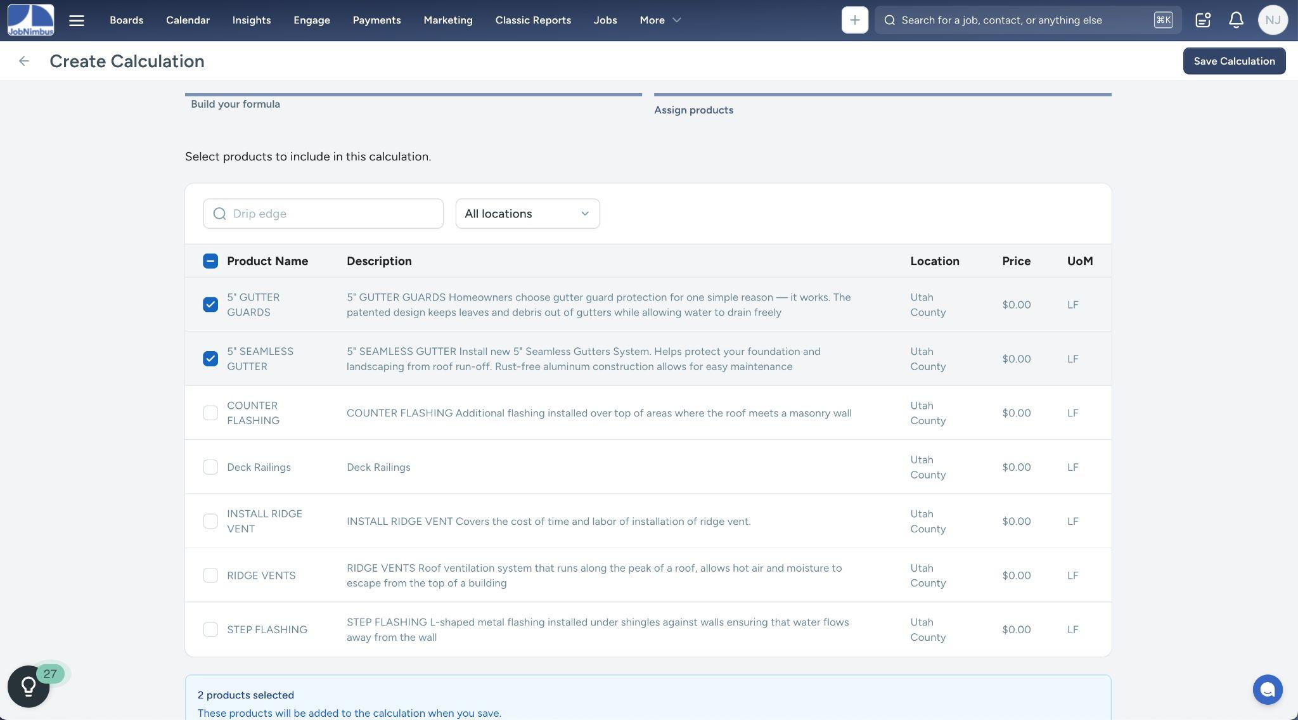Viewport: 1298px width, 720px height.
Task: Select the STEP FLASHING checkbox
Action: pos(210,629)
